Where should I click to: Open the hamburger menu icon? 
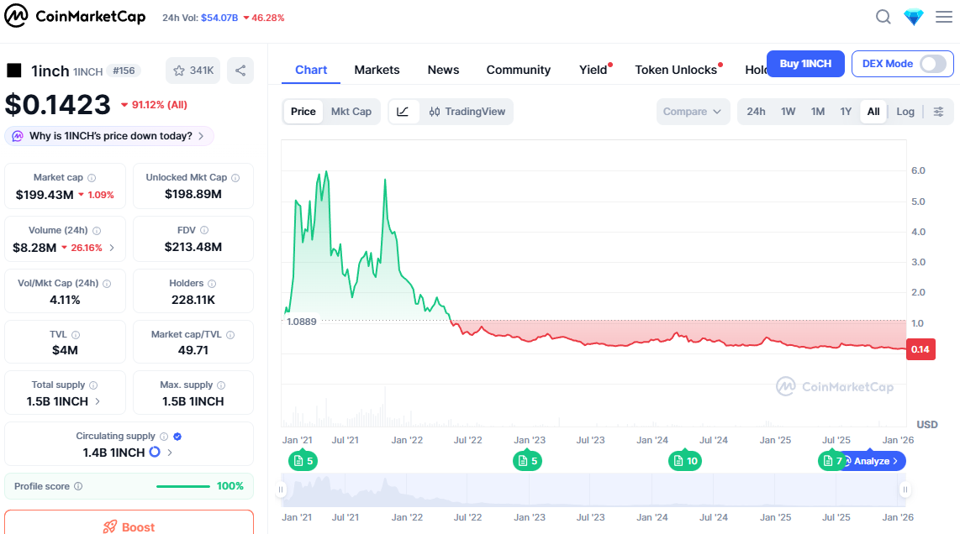point(944,17)
